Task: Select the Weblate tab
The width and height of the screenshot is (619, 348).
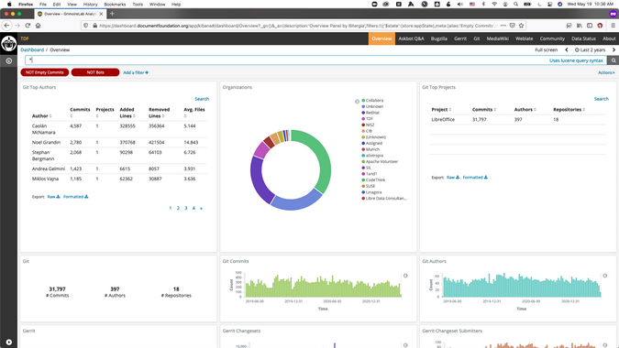Action: [x=524, y=38]
